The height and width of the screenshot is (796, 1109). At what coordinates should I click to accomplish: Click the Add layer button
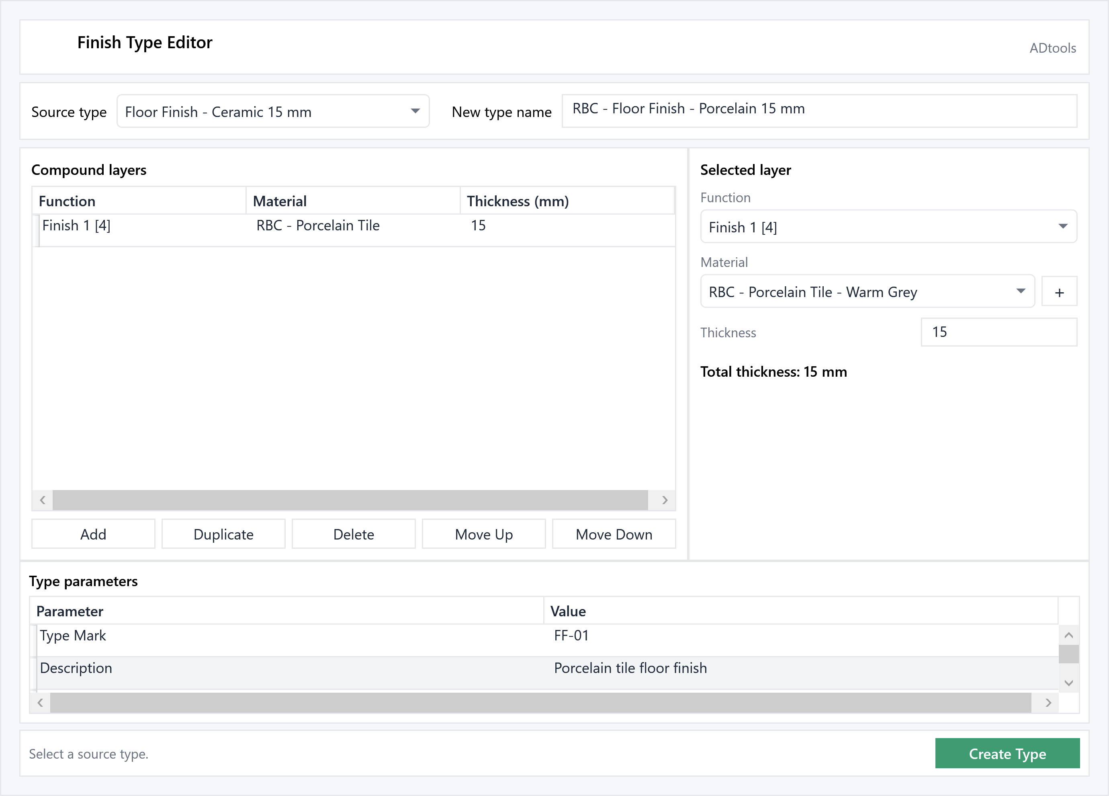(x=93, y=534)
